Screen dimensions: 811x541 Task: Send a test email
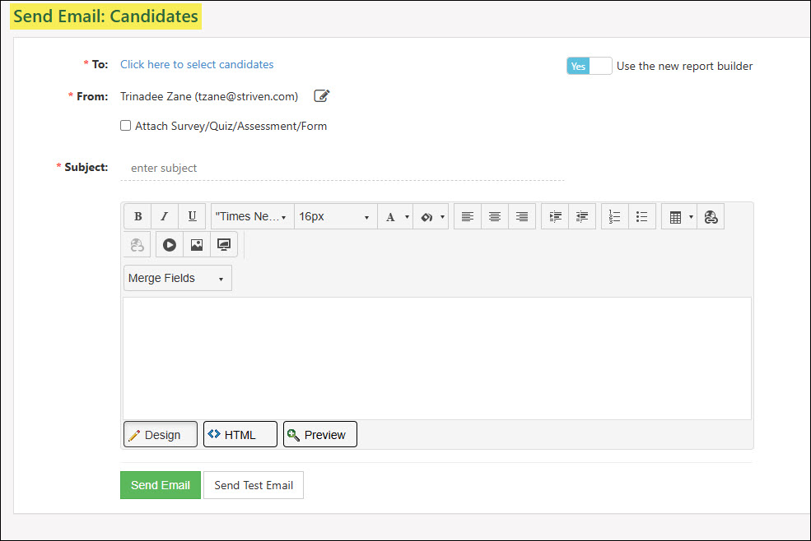click(253, 485)
